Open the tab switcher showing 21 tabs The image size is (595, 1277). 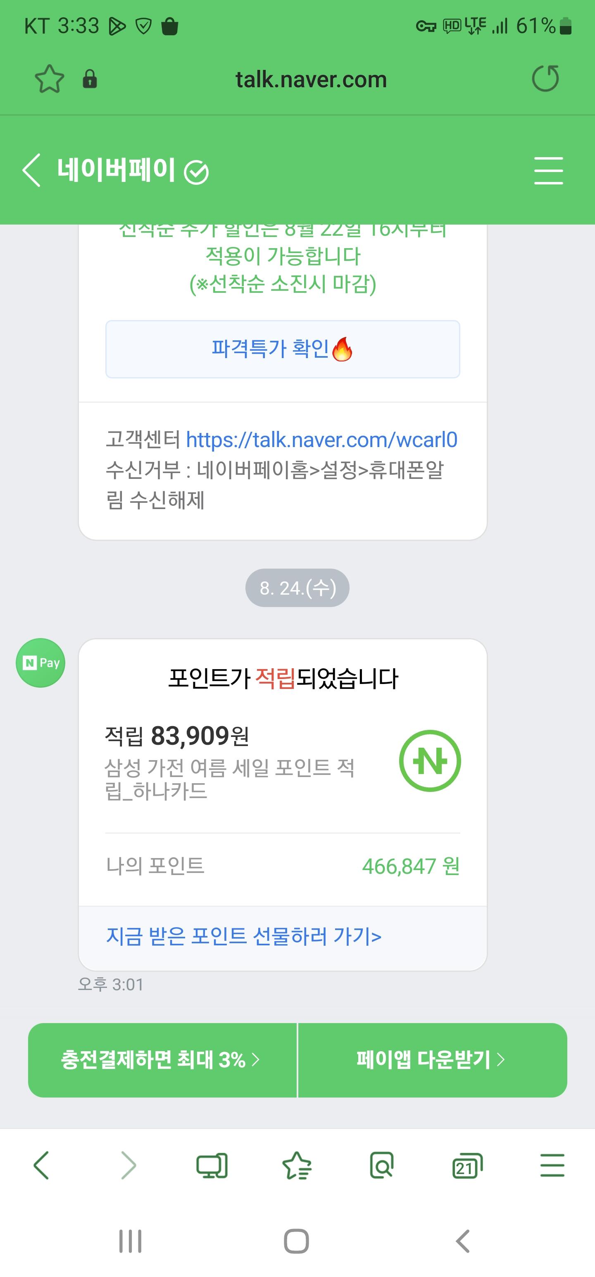(x=466, y=1165)
